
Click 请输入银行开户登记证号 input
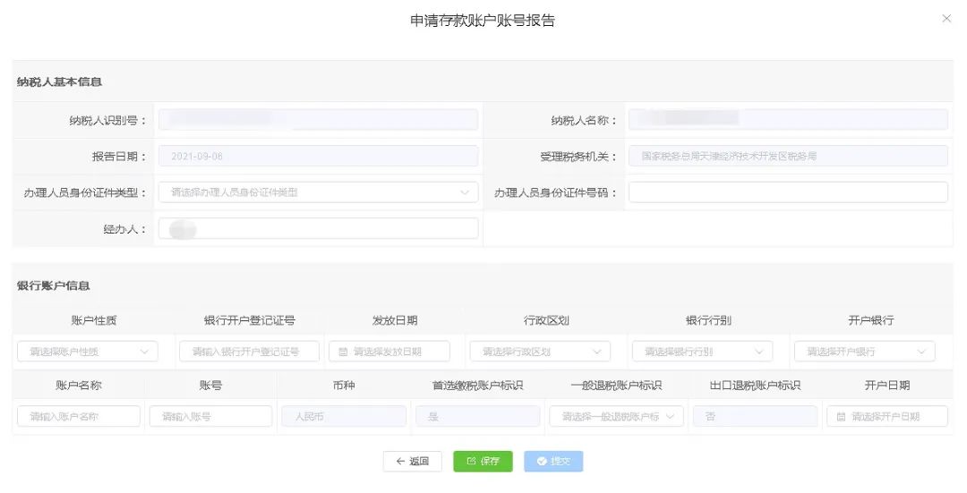click(249, 352)
